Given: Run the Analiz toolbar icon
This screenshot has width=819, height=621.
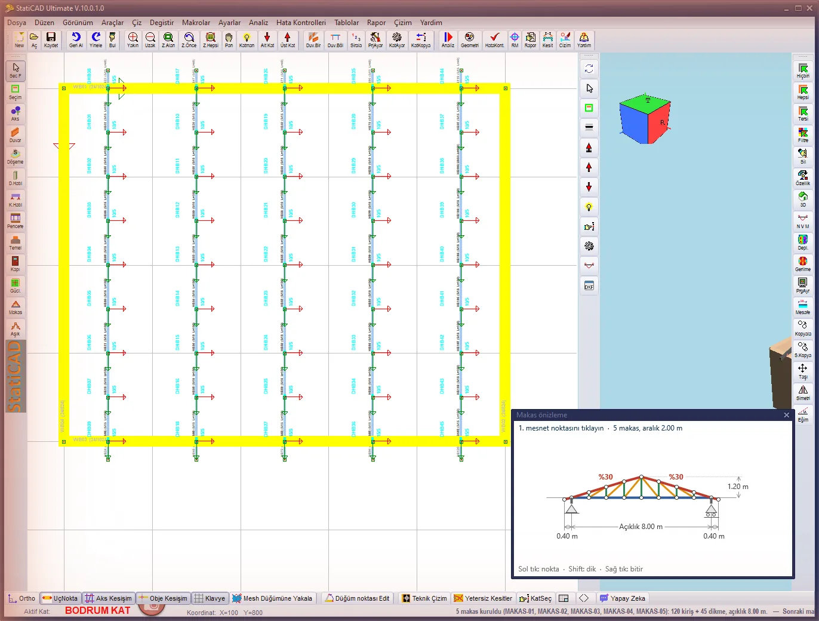Looking at the screenshot, I should [448, 40].
